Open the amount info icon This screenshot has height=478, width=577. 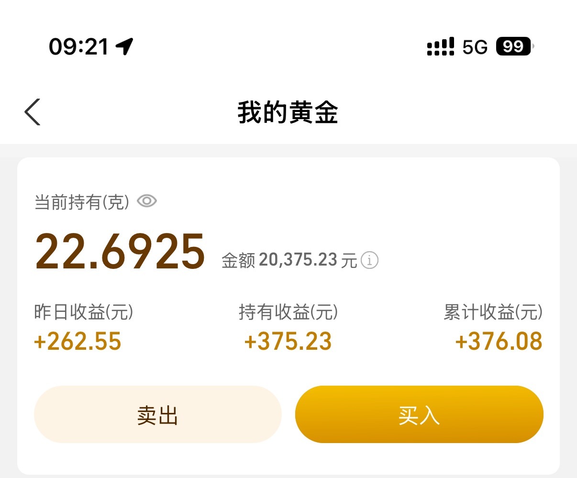click(369, 260)
